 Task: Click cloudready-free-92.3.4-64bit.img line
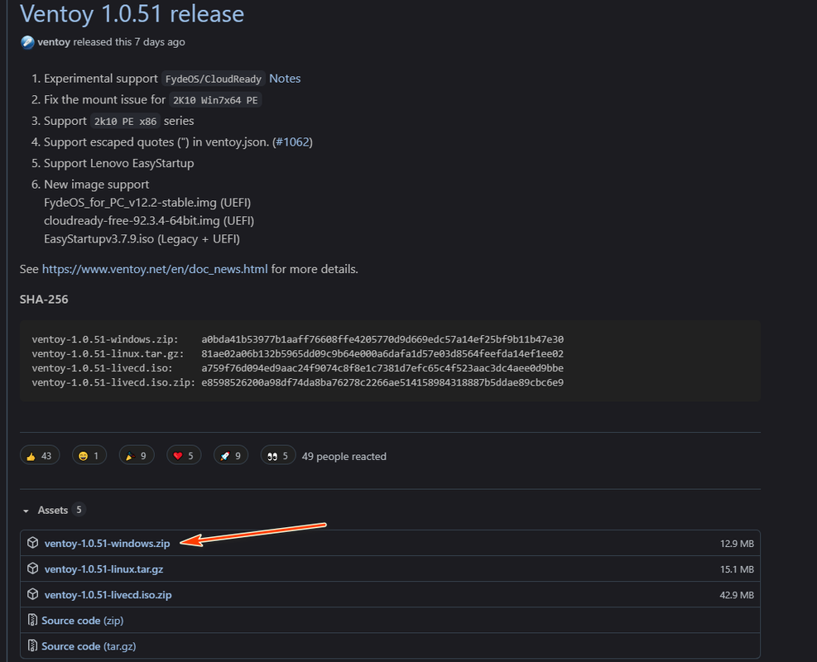[x=149, y=221]
